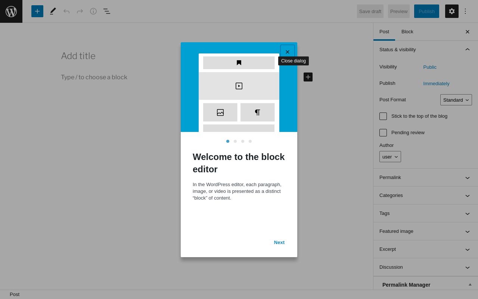Collapse the Permalink Manager metabox
478x299 pixels.
pyautogui.click(x=470, y=284)
